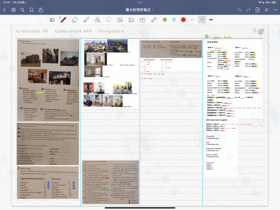
Task: Toggle the read-only/zoom window tool
Action: [x=52, y=20]
